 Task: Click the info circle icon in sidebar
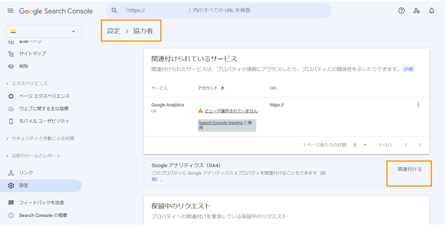click(x=11, y=216)
